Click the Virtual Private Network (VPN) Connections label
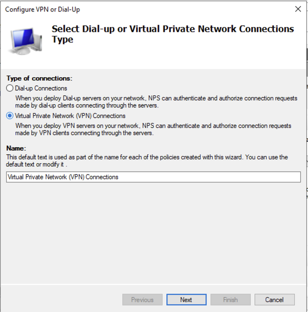Viewport: 308px width, 312px height. point(70,116)
